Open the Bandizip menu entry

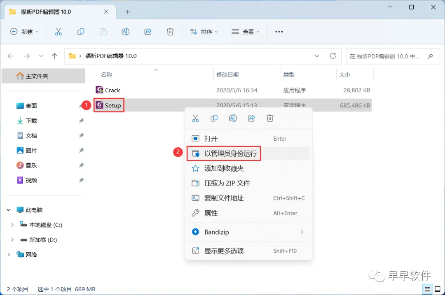(248, 232)
